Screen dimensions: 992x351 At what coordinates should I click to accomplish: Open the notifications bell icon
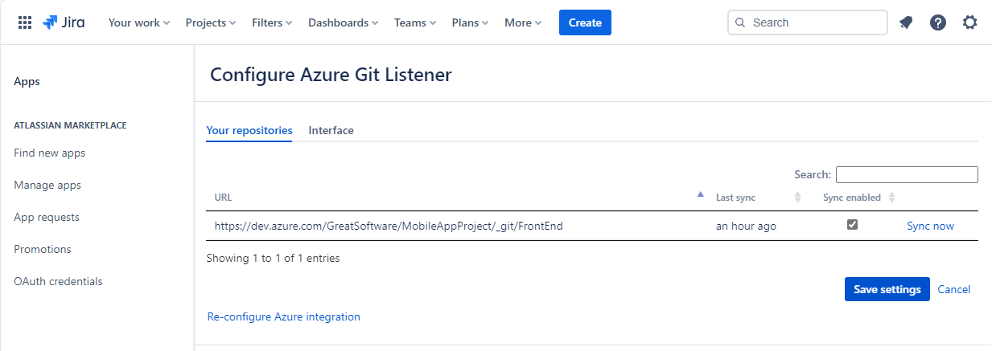[906, 22]
